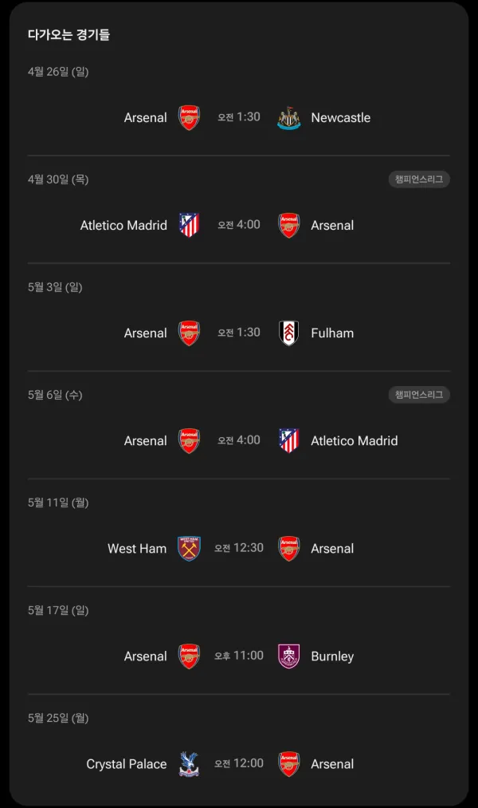Open the West Ham team name link
The image size is (478, 808).
(x=137, y=549)
